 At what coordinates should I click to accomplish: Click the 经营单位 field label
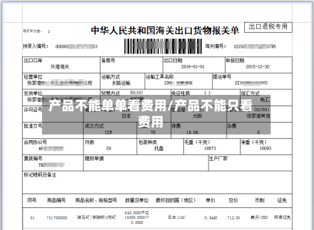[33, 77]
